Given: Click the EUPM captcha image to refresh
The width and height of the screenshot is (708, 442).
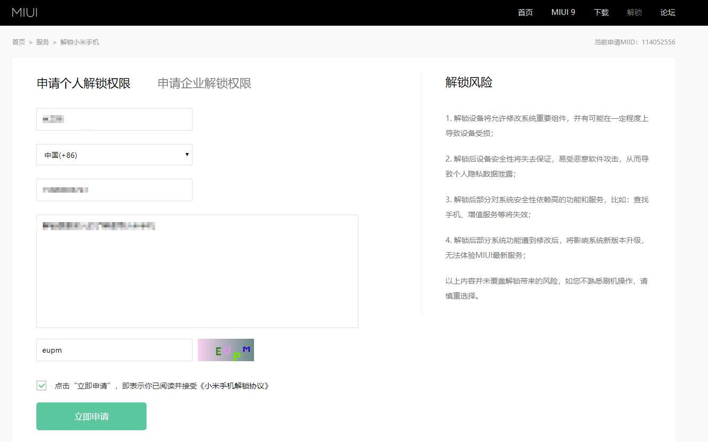Looking at the screenshot, I should click(225, 349).
